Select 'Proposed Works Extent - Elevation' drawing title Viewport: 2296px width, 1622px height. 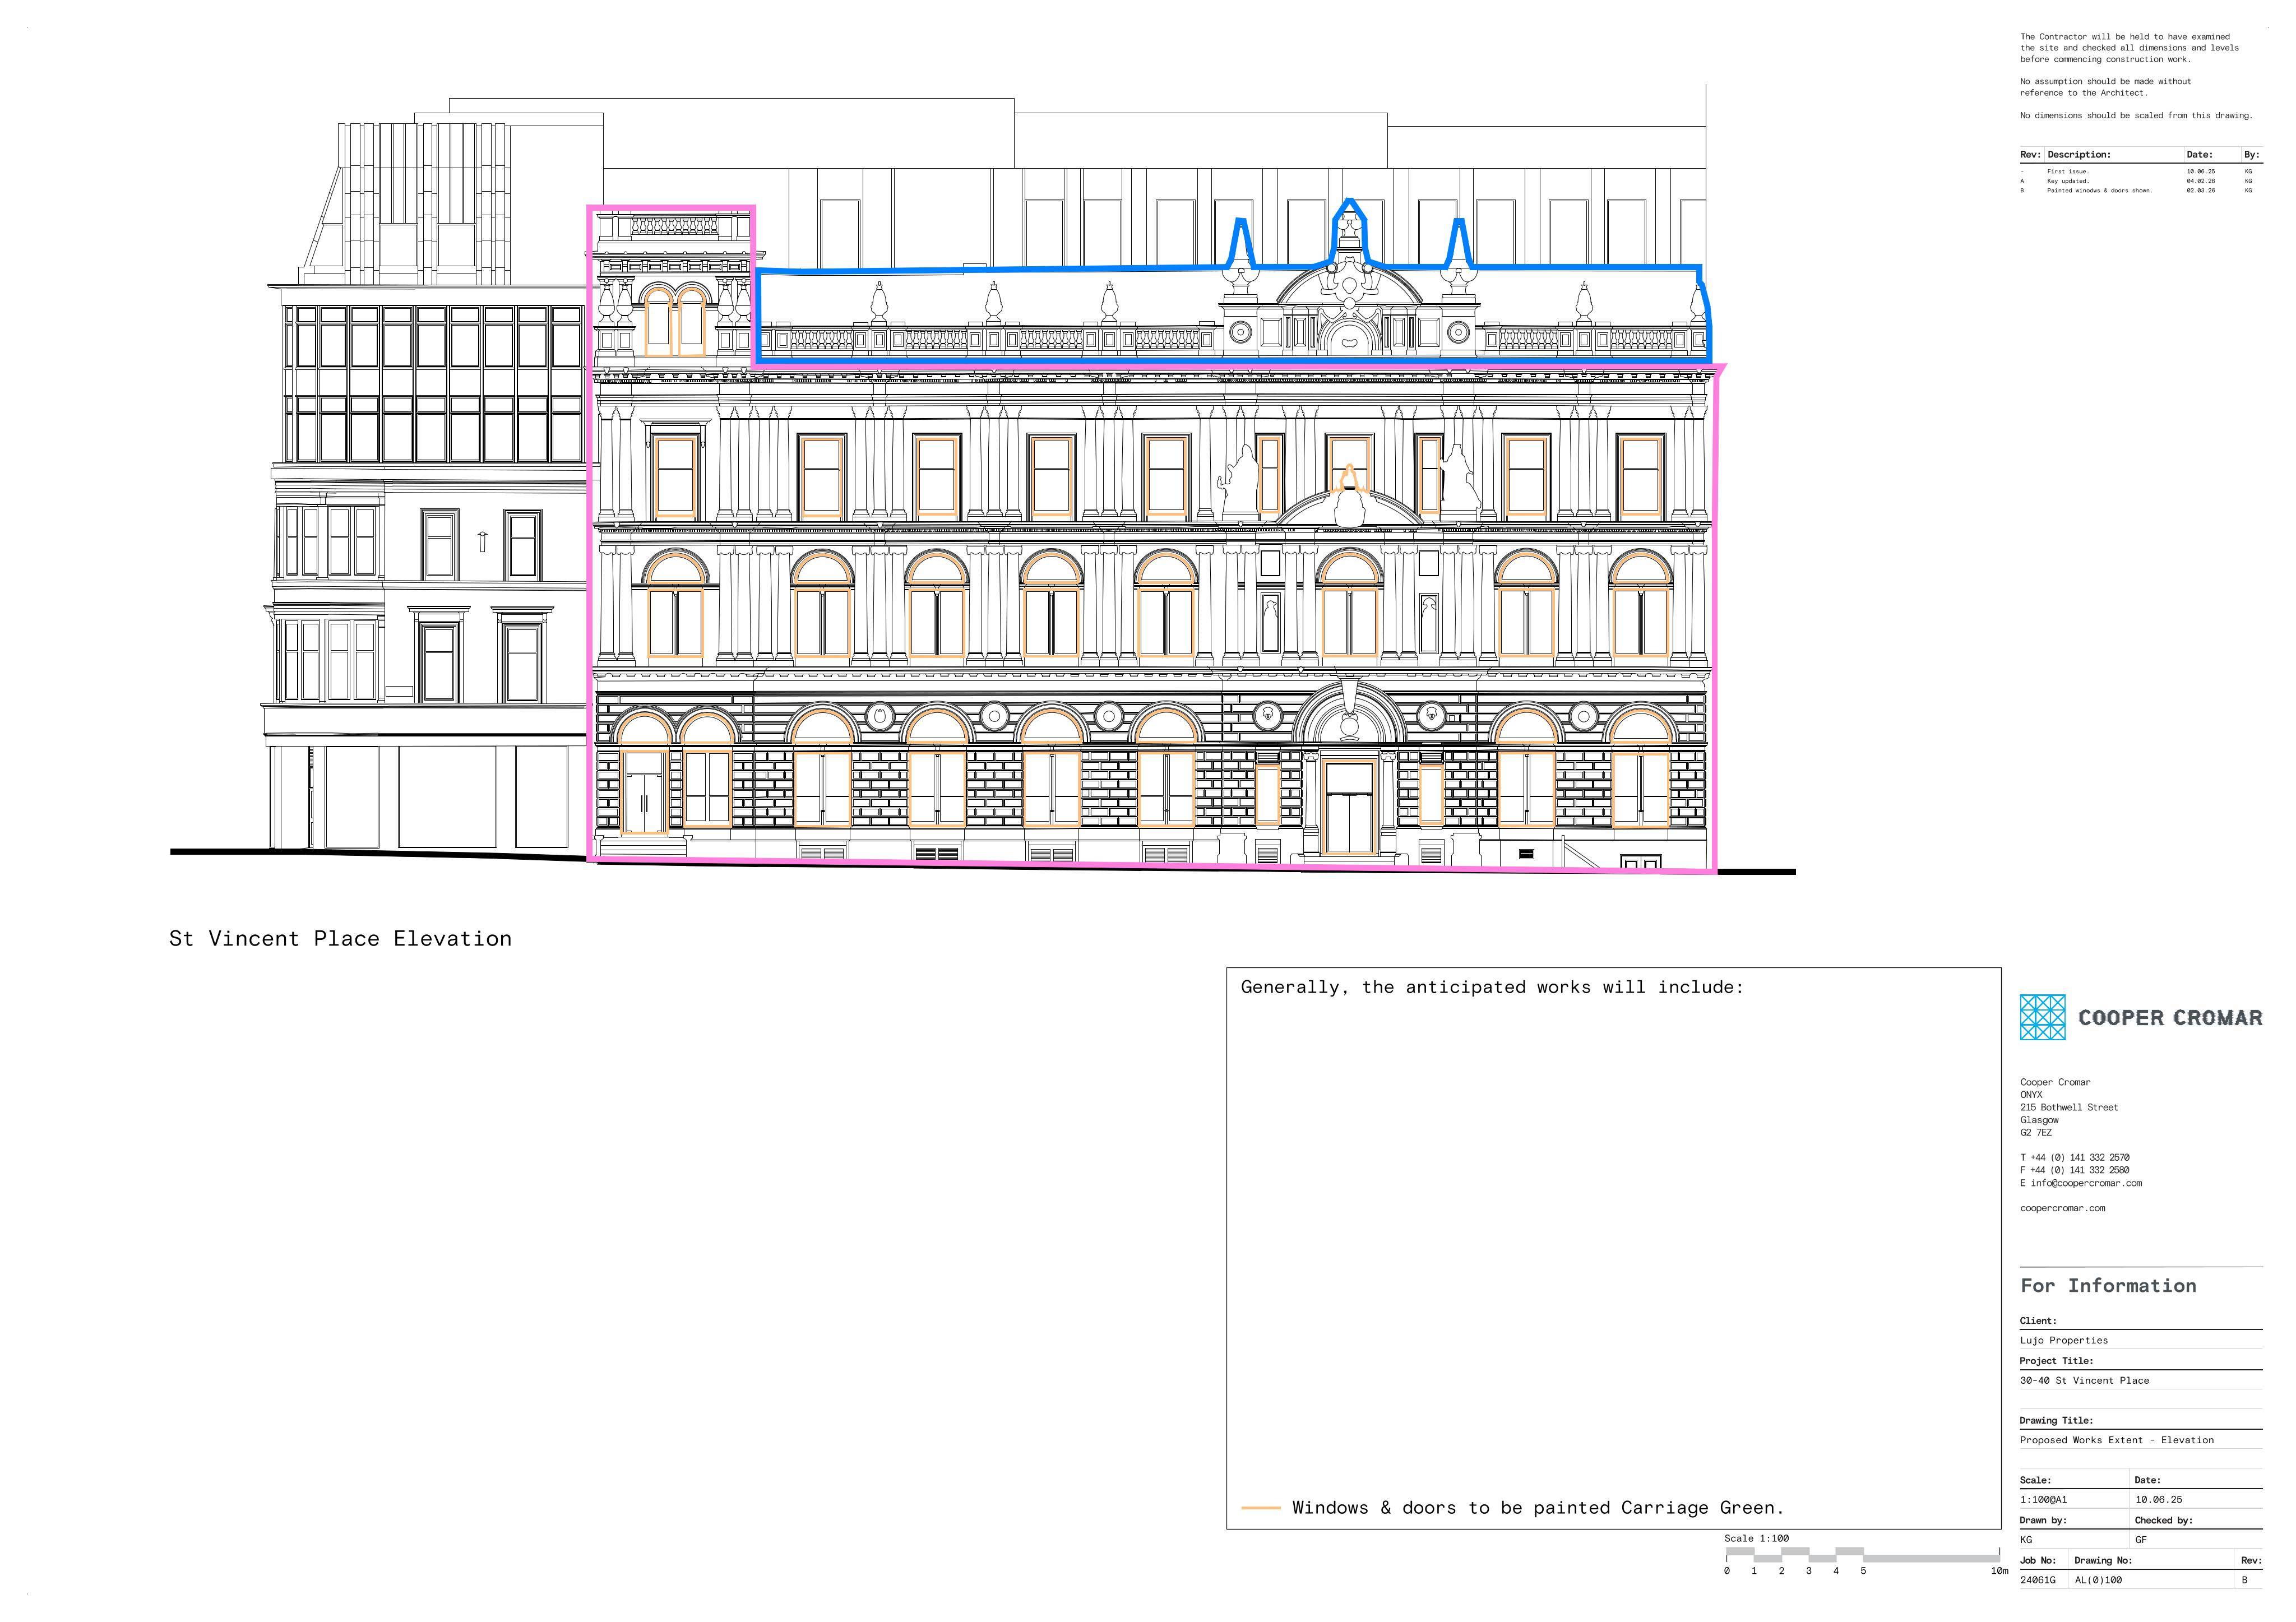[2117, 1441]
